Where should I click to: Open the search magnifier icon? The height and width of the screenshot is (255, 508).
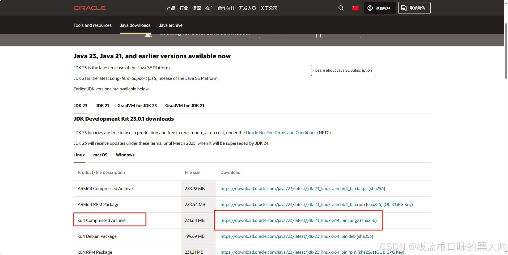(341, 8)
